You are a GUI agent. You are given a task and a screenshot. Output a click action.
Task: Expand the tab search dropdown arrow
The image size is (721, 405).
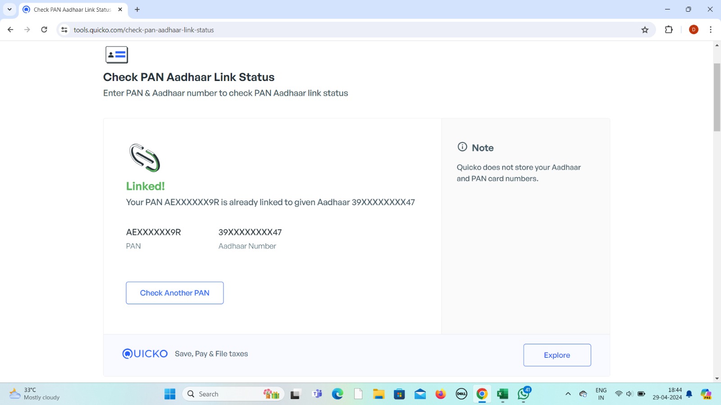9,9
